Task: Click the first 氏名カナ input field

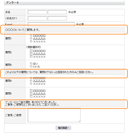Action: pyautogui.click(x=37, y=18)
